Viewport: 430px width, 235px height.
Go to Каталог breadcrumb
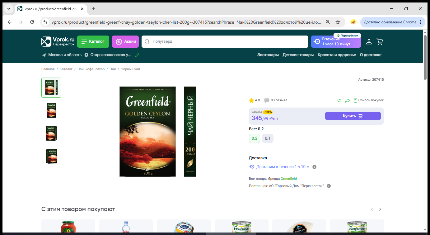click(x=66, y=69)
